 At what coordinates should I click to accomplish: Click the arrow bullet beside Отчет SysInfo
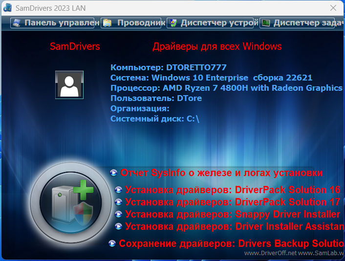pos(113,173)
